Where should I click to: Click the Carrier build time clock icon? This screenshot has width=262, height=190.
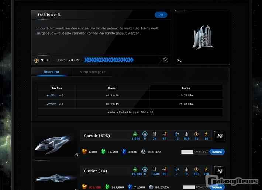151,187
